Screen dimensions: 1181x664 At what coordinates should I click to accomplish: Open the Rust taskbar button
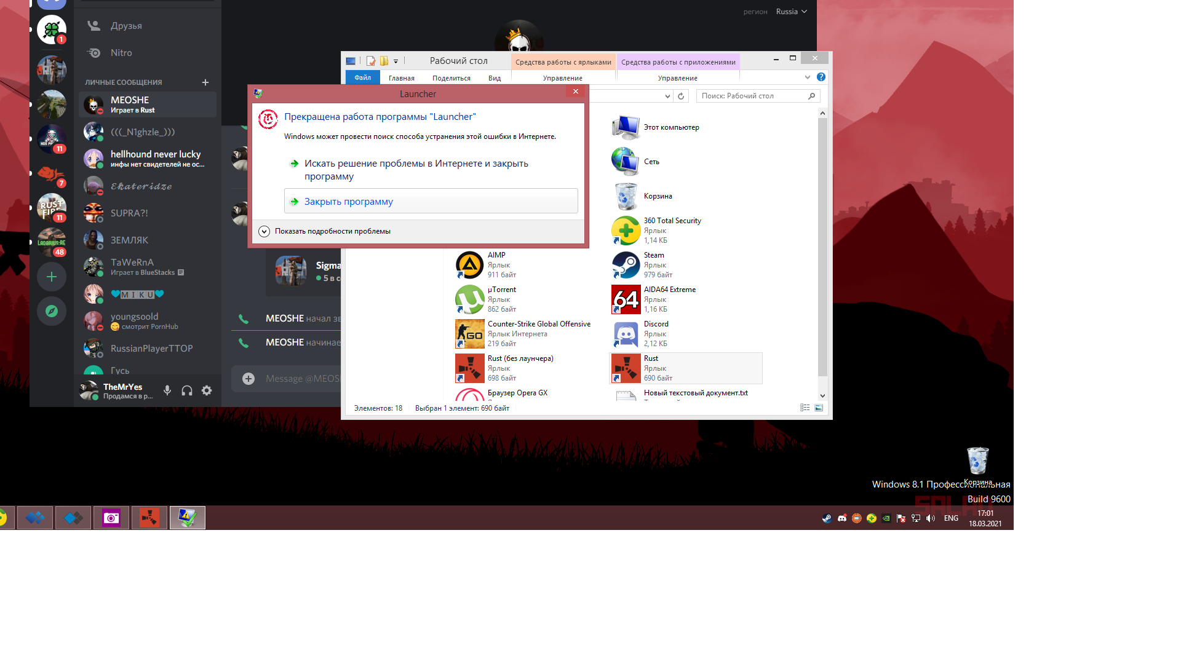click(x=149, y=518)
